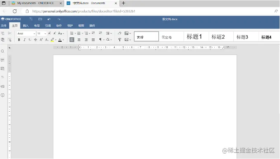Redo the last undone action
This screenshot has height=159, width=280.
(x=58, y=19)
